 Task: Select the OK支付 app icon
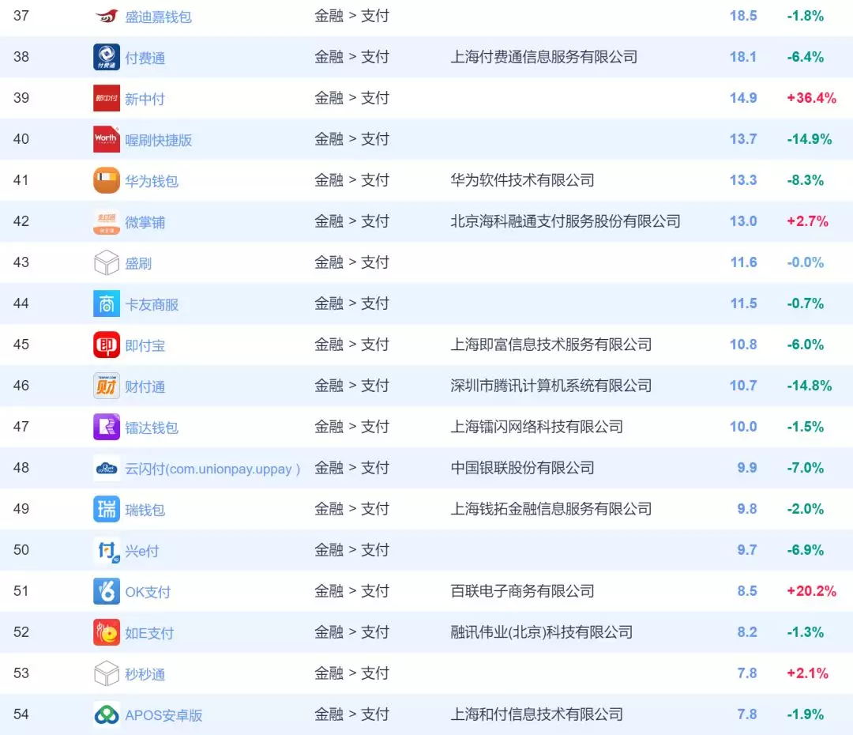tap(107, 590)
